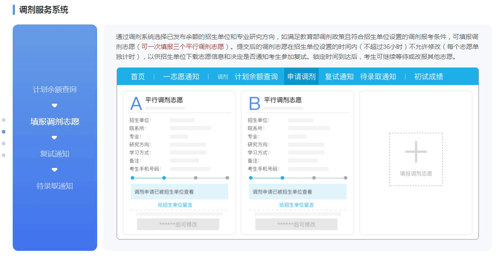This screenshot has width=497, height=259.
Task: Click 给招生单位留言 link in card B
Action: pyautogui.click(x=296, y=205)
